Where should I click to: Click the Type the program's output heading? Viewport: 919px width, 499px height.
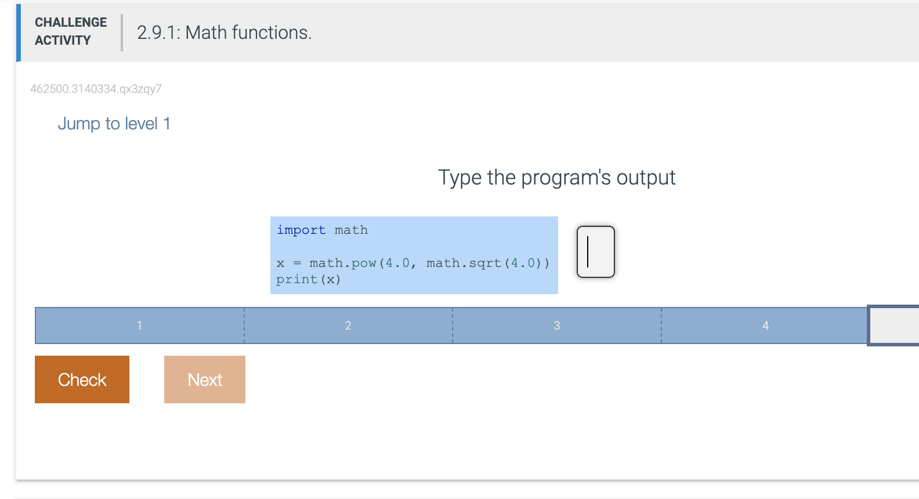click(556, 177)
